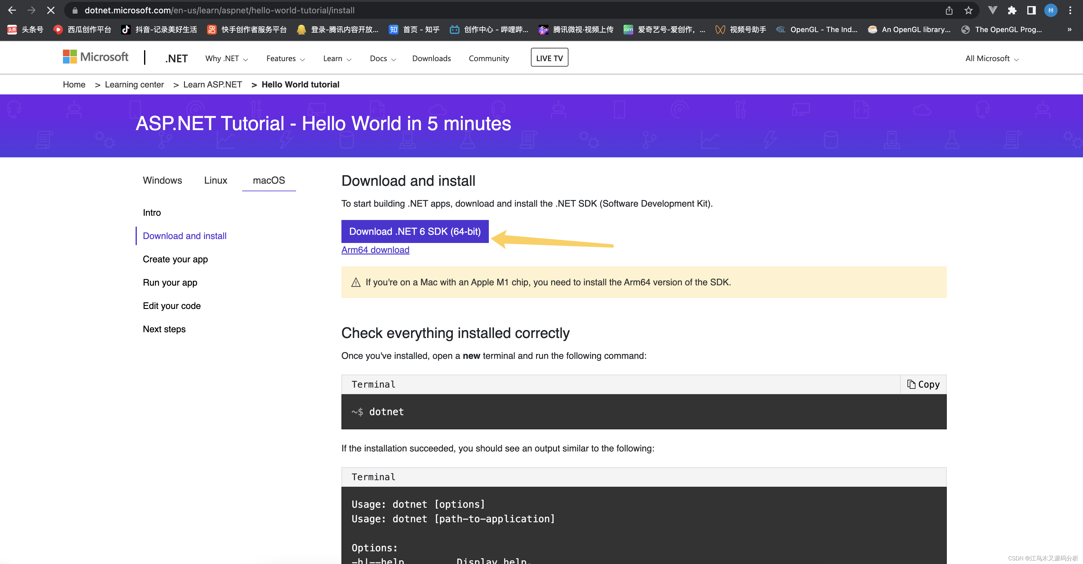This screenshot has height=564, width=1083.
Task: Bookmark this page with the star icon
Action: (968, 10)
